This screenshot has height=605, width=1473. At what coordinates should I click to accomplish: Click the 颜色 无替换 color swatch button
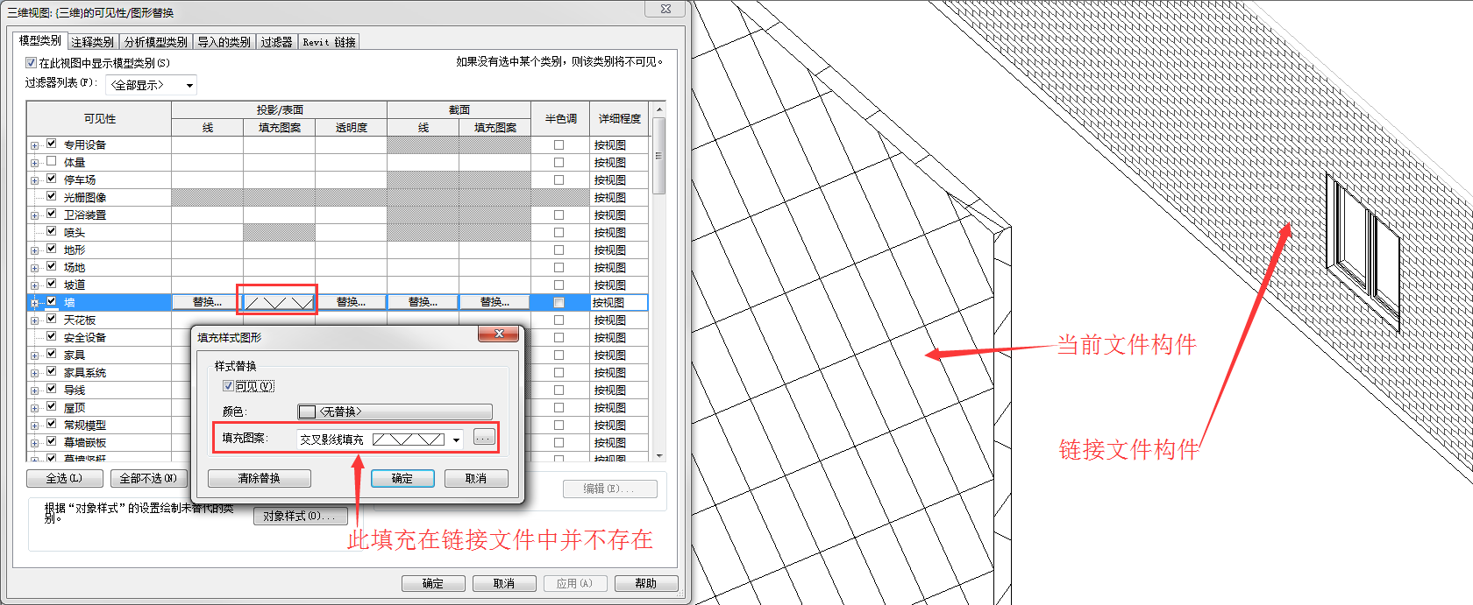pos(395,412)
